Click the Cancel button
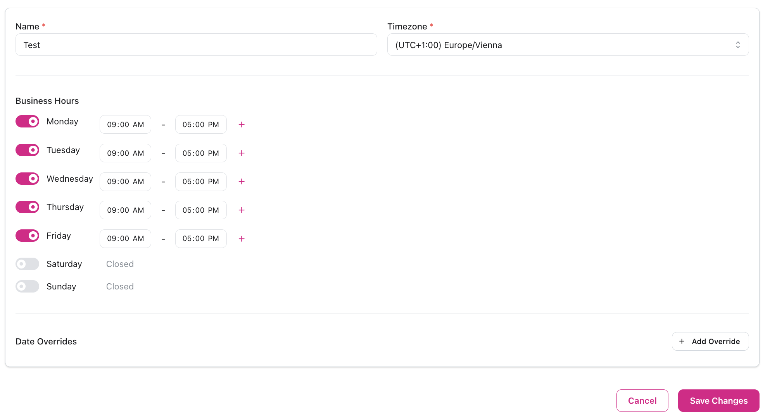This screenshot has height=420, width=770. pyautogui.click(x=642, y=401)
